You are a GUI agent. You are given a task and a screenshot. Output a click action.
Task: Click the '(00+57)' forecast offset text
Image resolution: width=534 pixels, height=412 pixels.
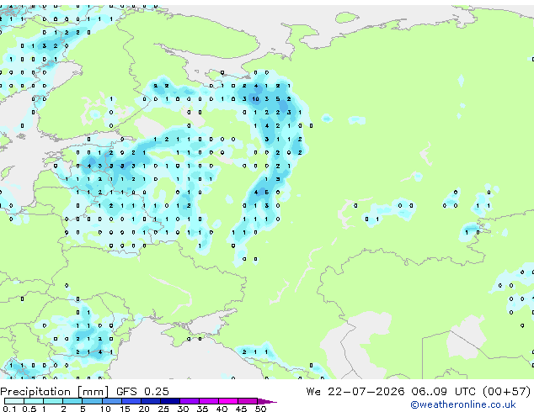[x=506, y=392]
